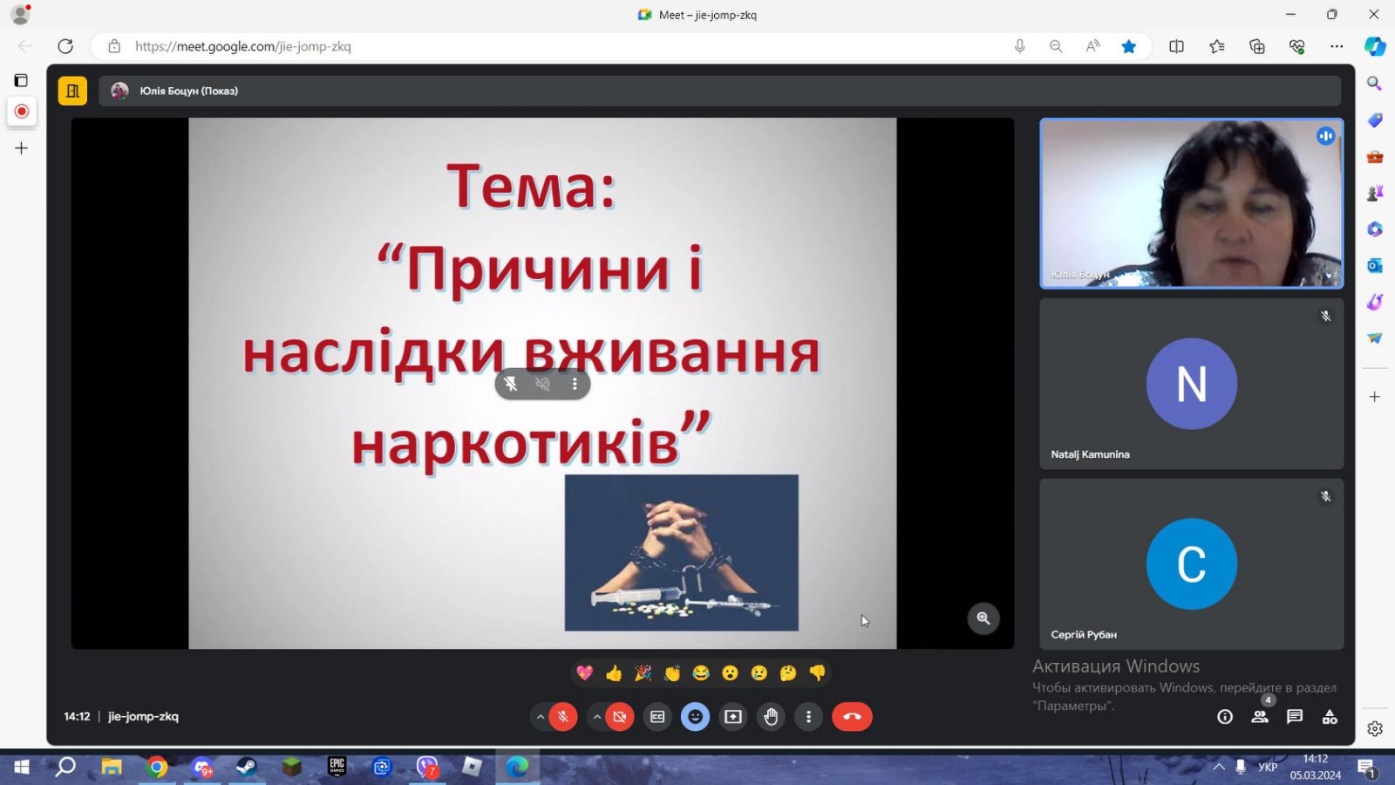Click the present screen button
This screenshot has height=785, width=1395.
(733, 717)
